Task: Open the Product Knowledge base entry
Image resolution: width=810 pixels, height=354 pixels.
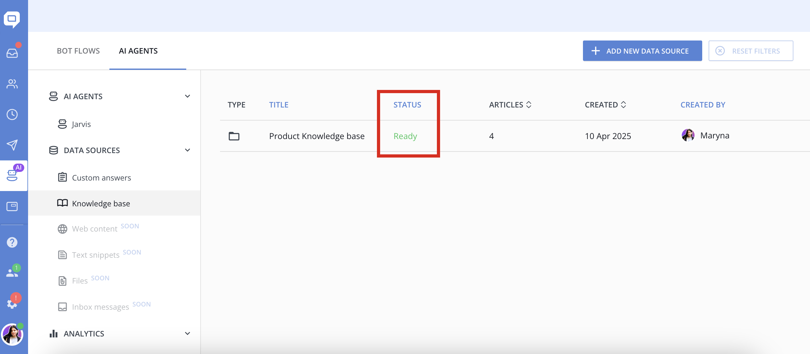Action: [x=317, y=136]
